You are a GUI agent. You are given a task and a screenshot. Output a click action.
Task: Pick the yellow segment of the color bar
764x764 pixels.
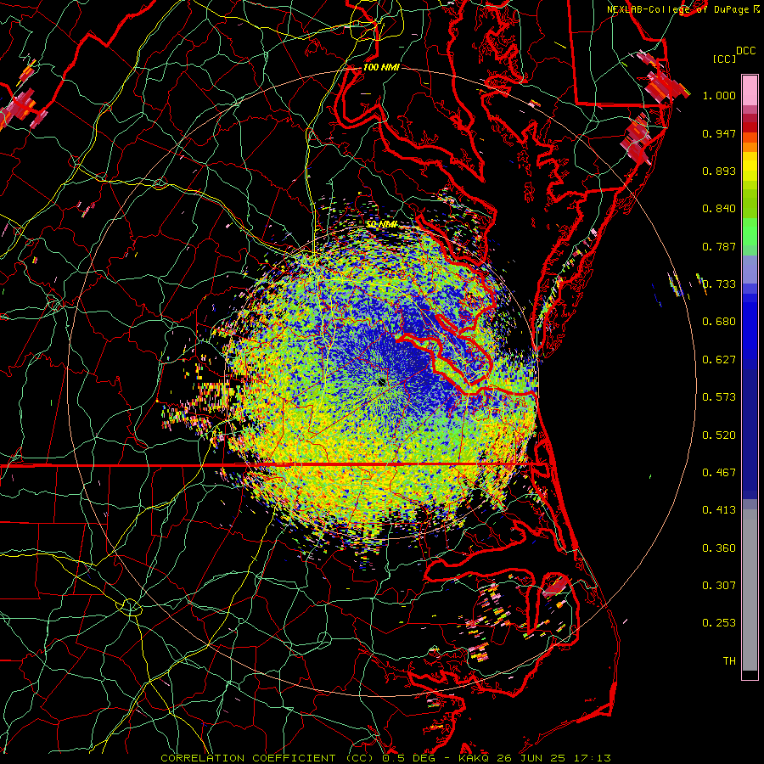coord(750,166)
